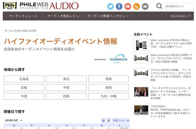196x129 pixels.
Task: Select the 関東 region button
Action: click(108, 79)
